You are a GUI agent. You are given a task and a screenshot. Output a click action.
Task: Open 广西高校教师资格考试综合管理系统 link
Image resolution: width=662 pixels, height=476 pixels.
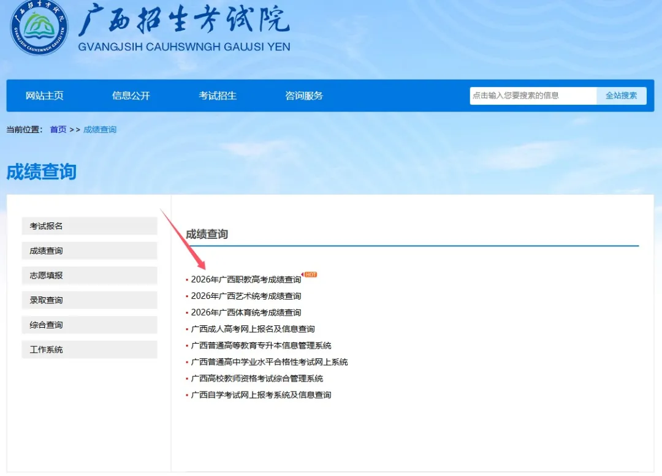pos(257,379)
